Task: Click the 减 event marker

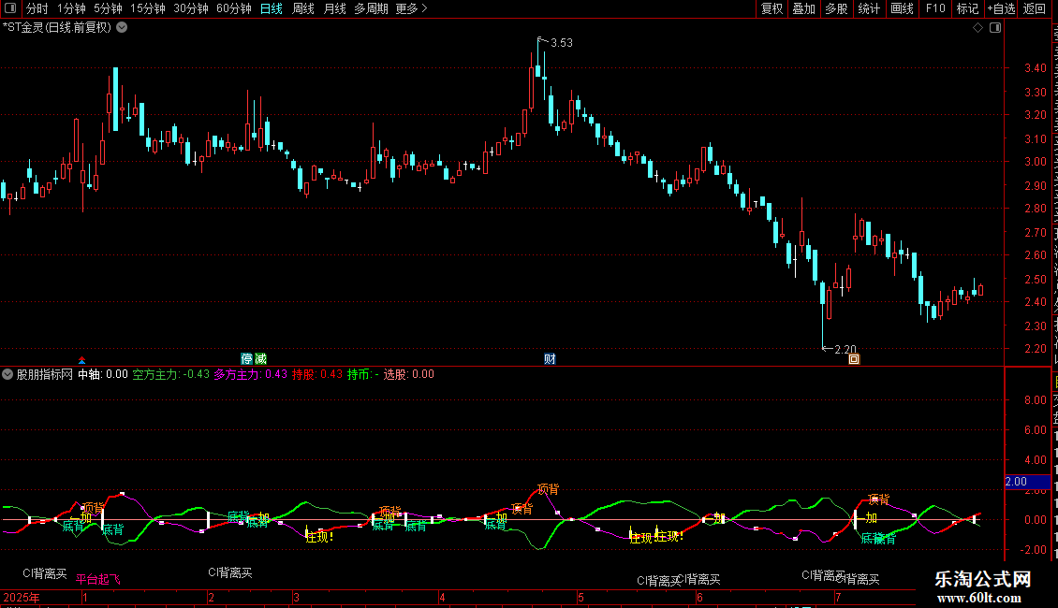Action: pyautogui.click(x=259, y=358)
